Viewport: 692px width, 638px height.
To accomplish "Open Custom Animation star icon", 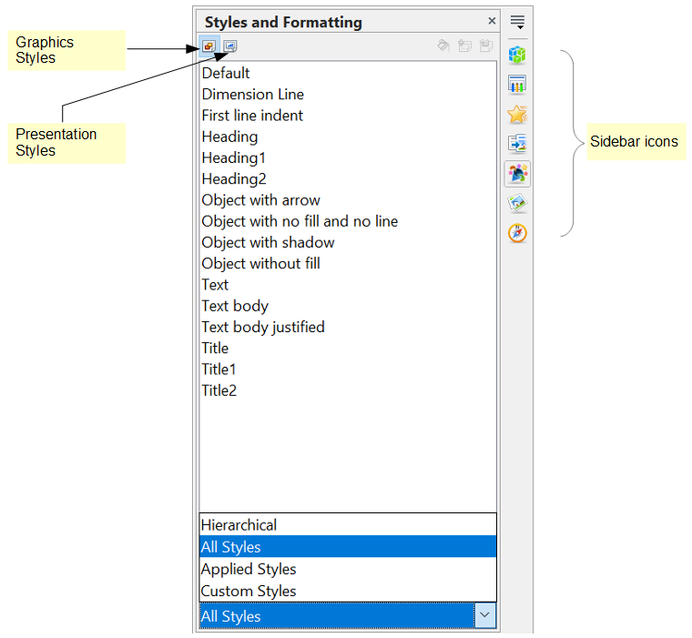I will pos(517,115).
